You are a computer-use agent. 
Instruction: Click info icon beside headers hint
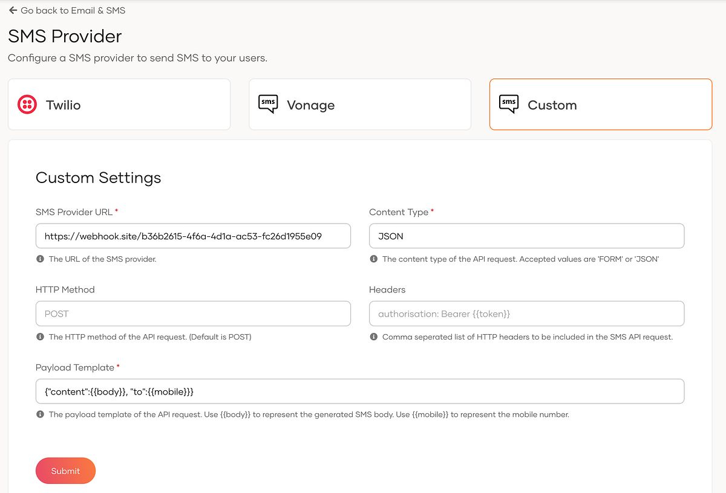[373, 337]
